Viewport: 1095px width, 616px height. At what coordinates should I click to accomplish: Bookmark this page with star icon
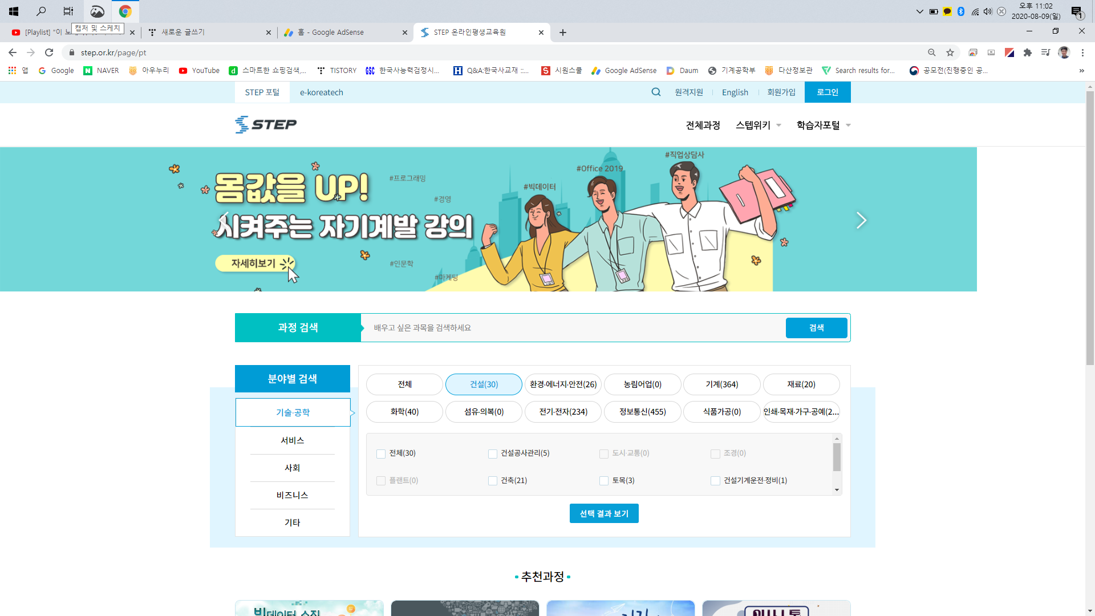[x=950, y=52]
